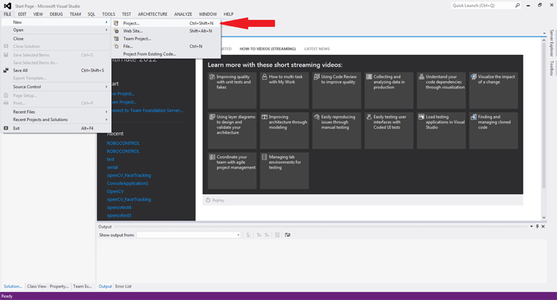The width and height of the screenshot is (557, 300).
Task: Play 'Using Code Review to improve quality' video
Action: pyautogui.click(x=337, y=90)
